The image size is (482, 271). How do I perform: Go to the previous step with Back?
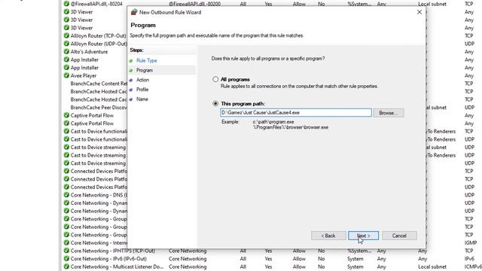[x=328, y=236]
